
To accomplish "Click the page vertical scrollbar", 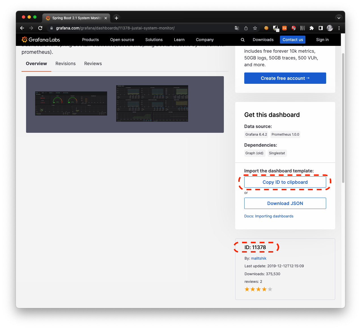I will point(343,118).
